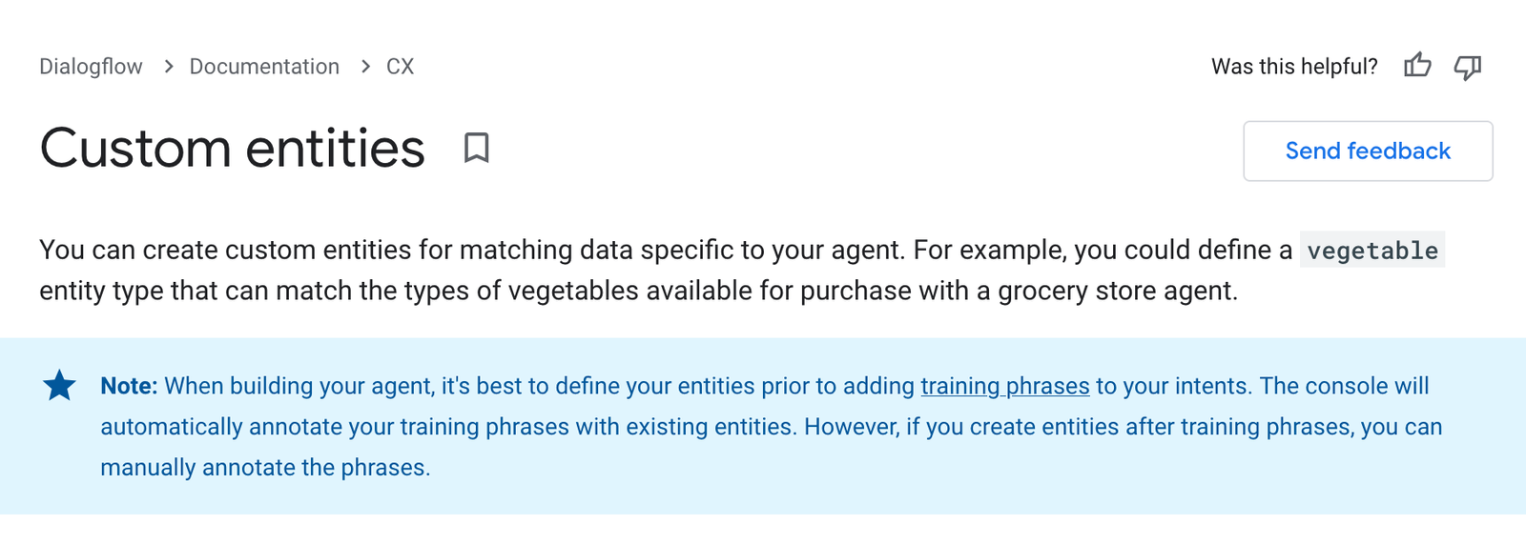Click the thumbs down not helpful icon
The width and height of the screenshot is (1526, 545).
(1467, 67)
